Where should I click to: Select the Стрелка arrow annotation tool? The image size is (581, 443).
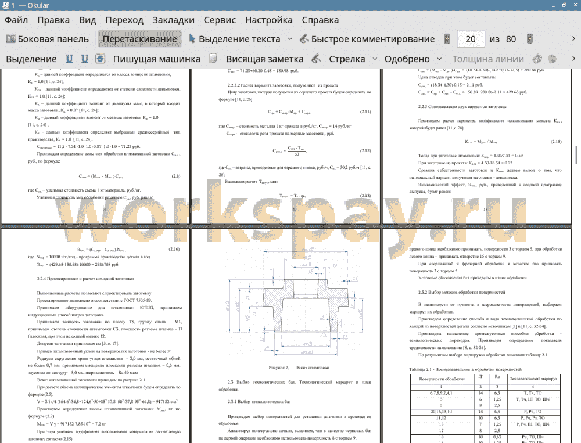point(347,59)
